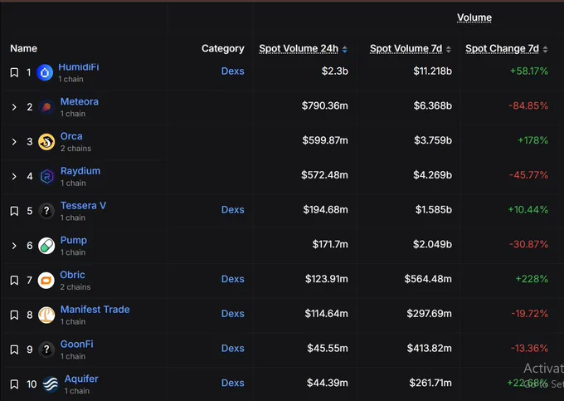Toggle bookmark for Tessera V
Viewport: 564px width, 401px height.
point(14,212)
